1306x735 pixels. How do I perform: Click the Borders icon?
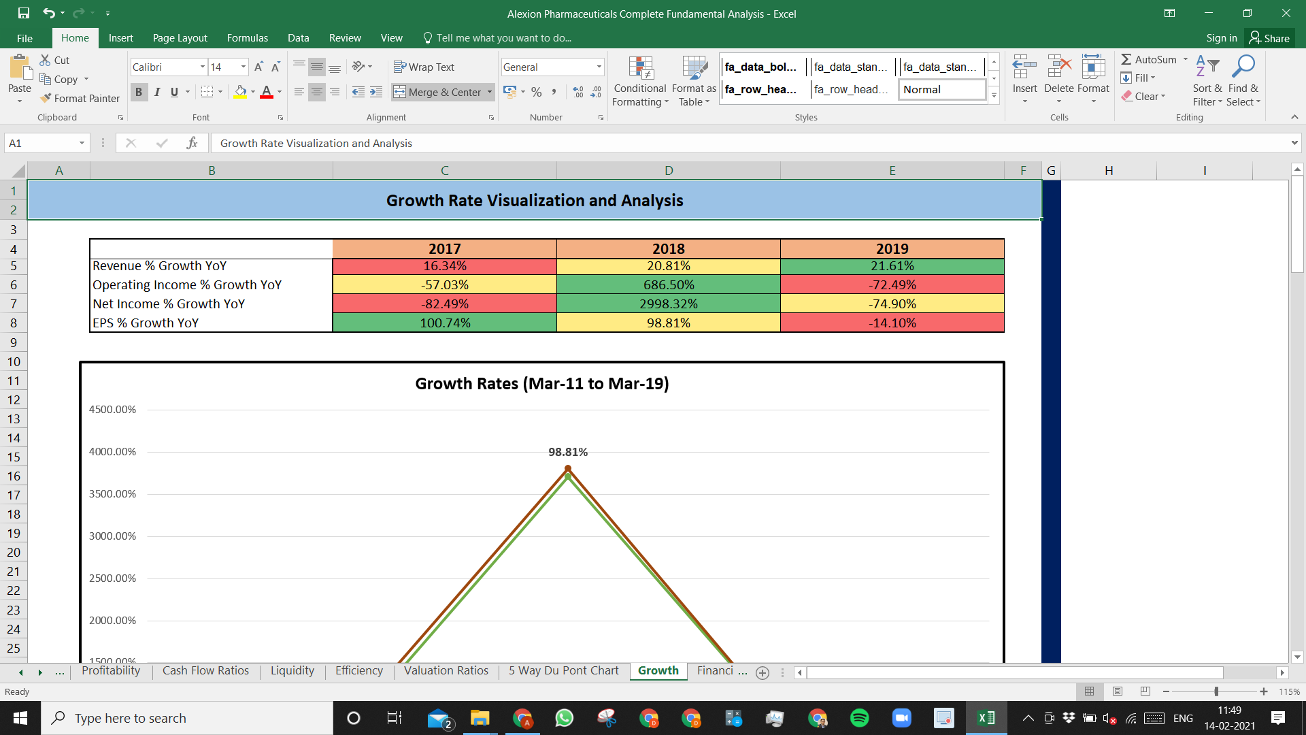[x=207, y=91]
